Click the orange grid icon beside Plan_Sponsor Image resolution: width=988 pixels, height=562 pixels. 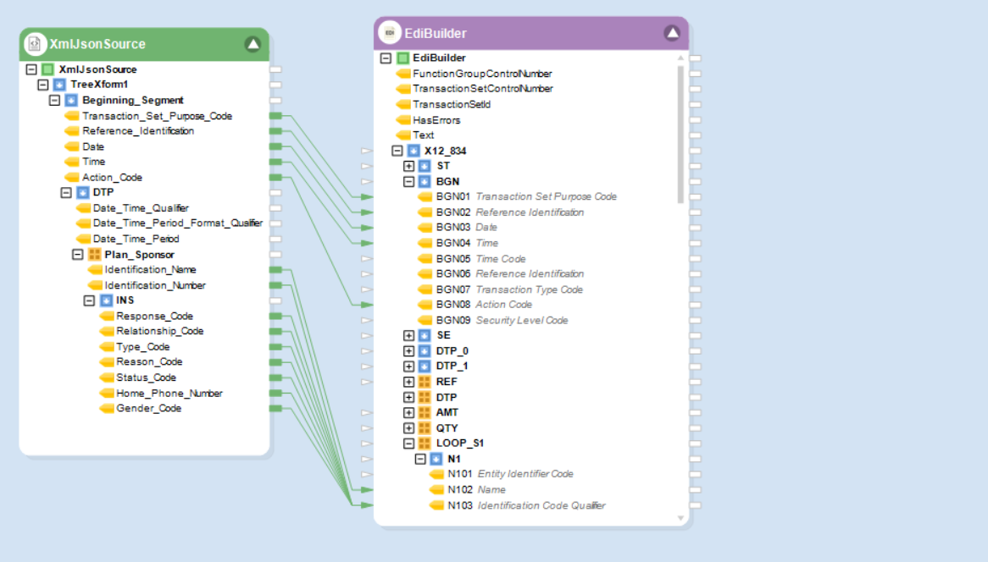pos(94,254)
